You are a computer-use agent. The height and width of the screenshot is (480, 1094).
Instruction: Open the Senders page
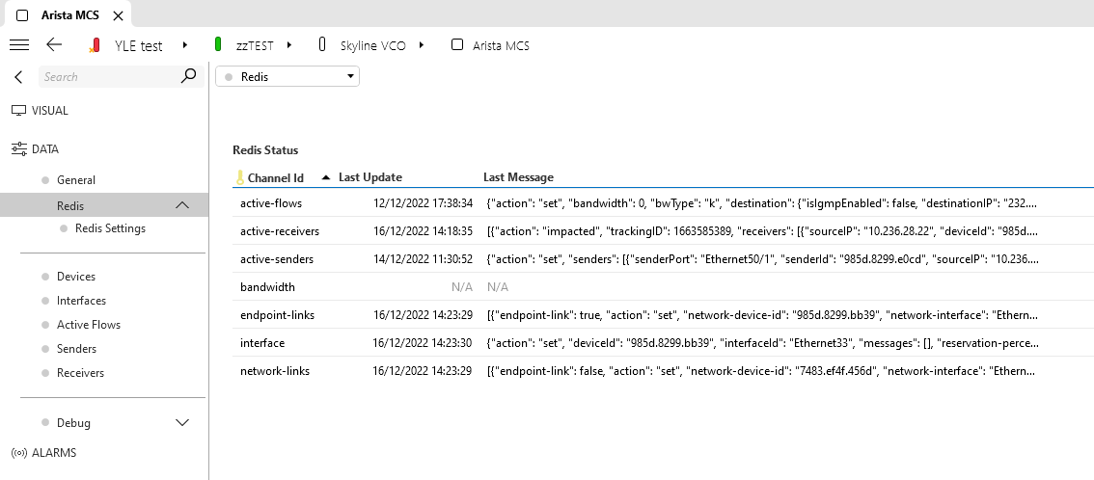[x=77, y=349]
